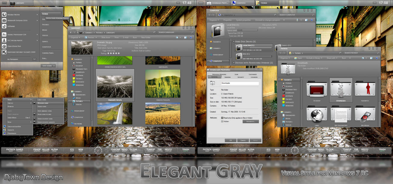
Task: Click the Downloads folder name field
Action: [240, 83]
